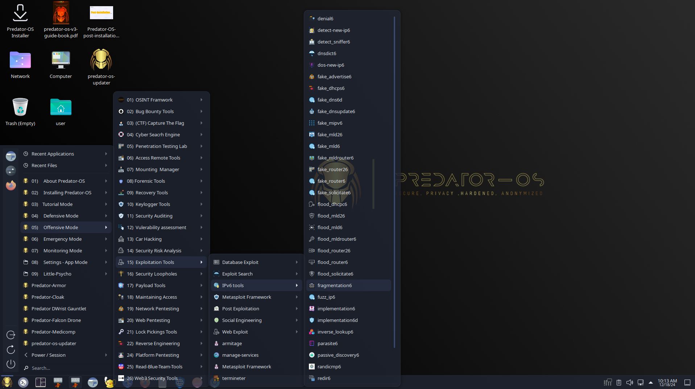695x389 pixels.
Task: Launch flood_router6 from IPv6 tools
Action: pyautogui.click(x=349, y=262)
